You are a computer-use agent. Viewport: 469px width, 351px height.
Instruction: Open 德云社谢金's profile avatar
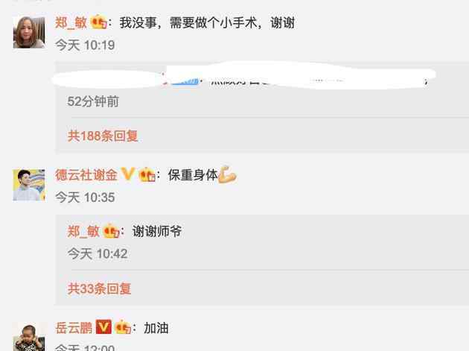coord(29,185)
